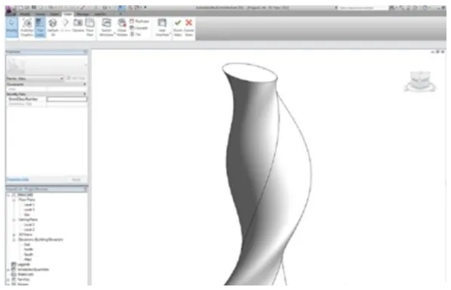Open the Switch Windows tool
The image size is (451, 290).
tap(106, 27)
